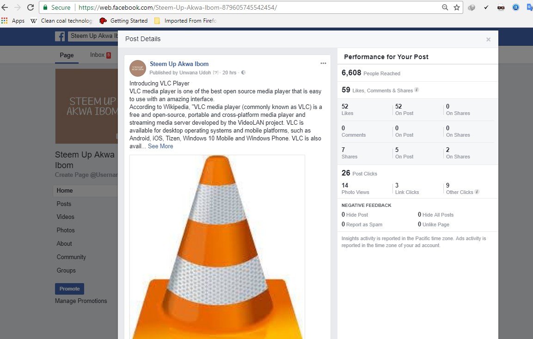Open Imported From Firefox bookmarks folder

click(185, 21)
